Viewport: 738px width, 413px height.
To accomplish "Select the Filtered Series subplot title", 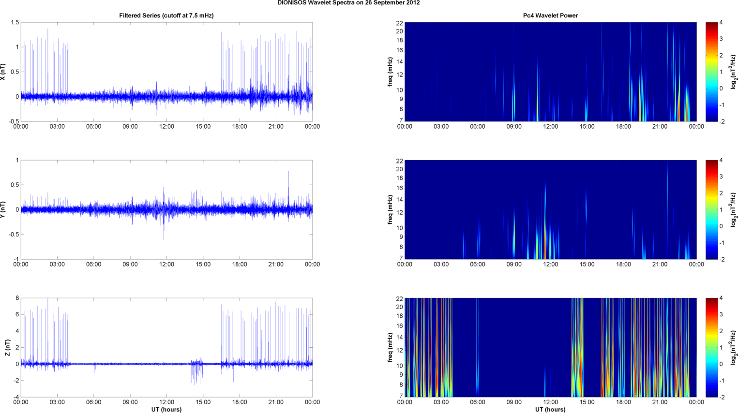I will (166, 15).
